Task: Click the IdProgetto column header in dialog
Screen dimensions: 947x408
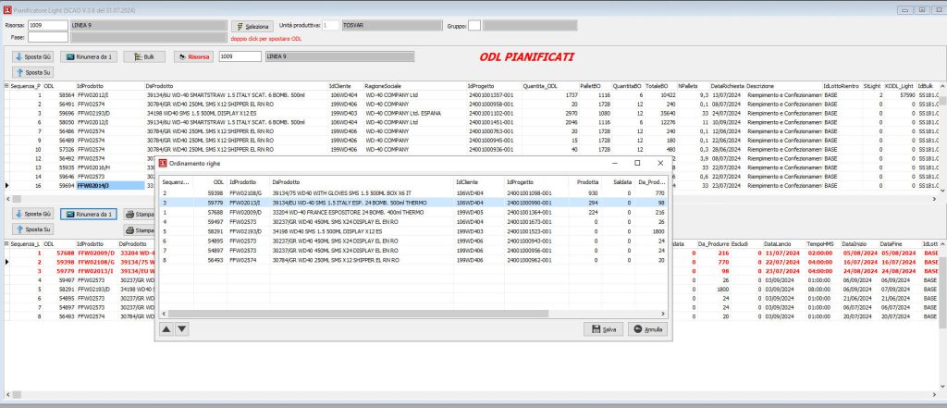Action: coord(536,181)
